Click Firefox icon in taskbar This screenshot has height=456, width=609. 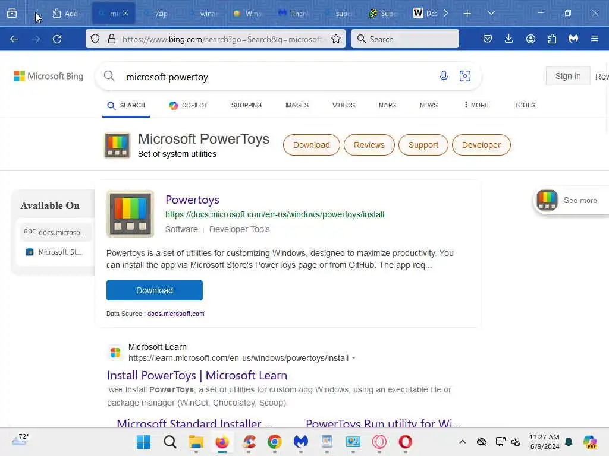222,442
